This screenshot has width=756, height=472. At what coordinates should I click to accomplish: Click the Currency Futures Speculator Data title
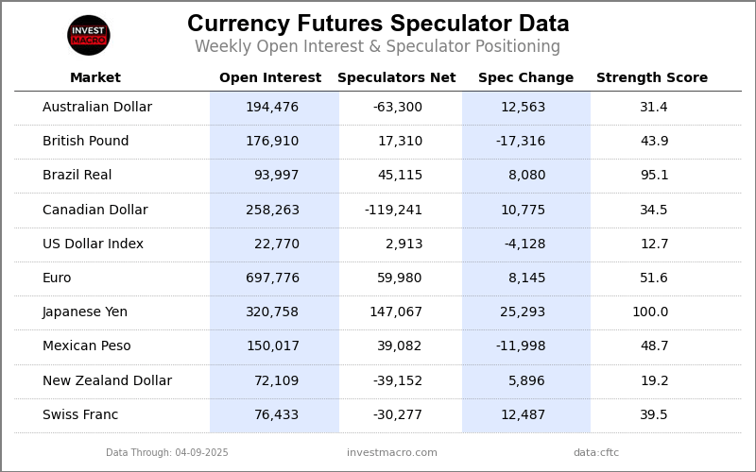(x=378, y=25)
